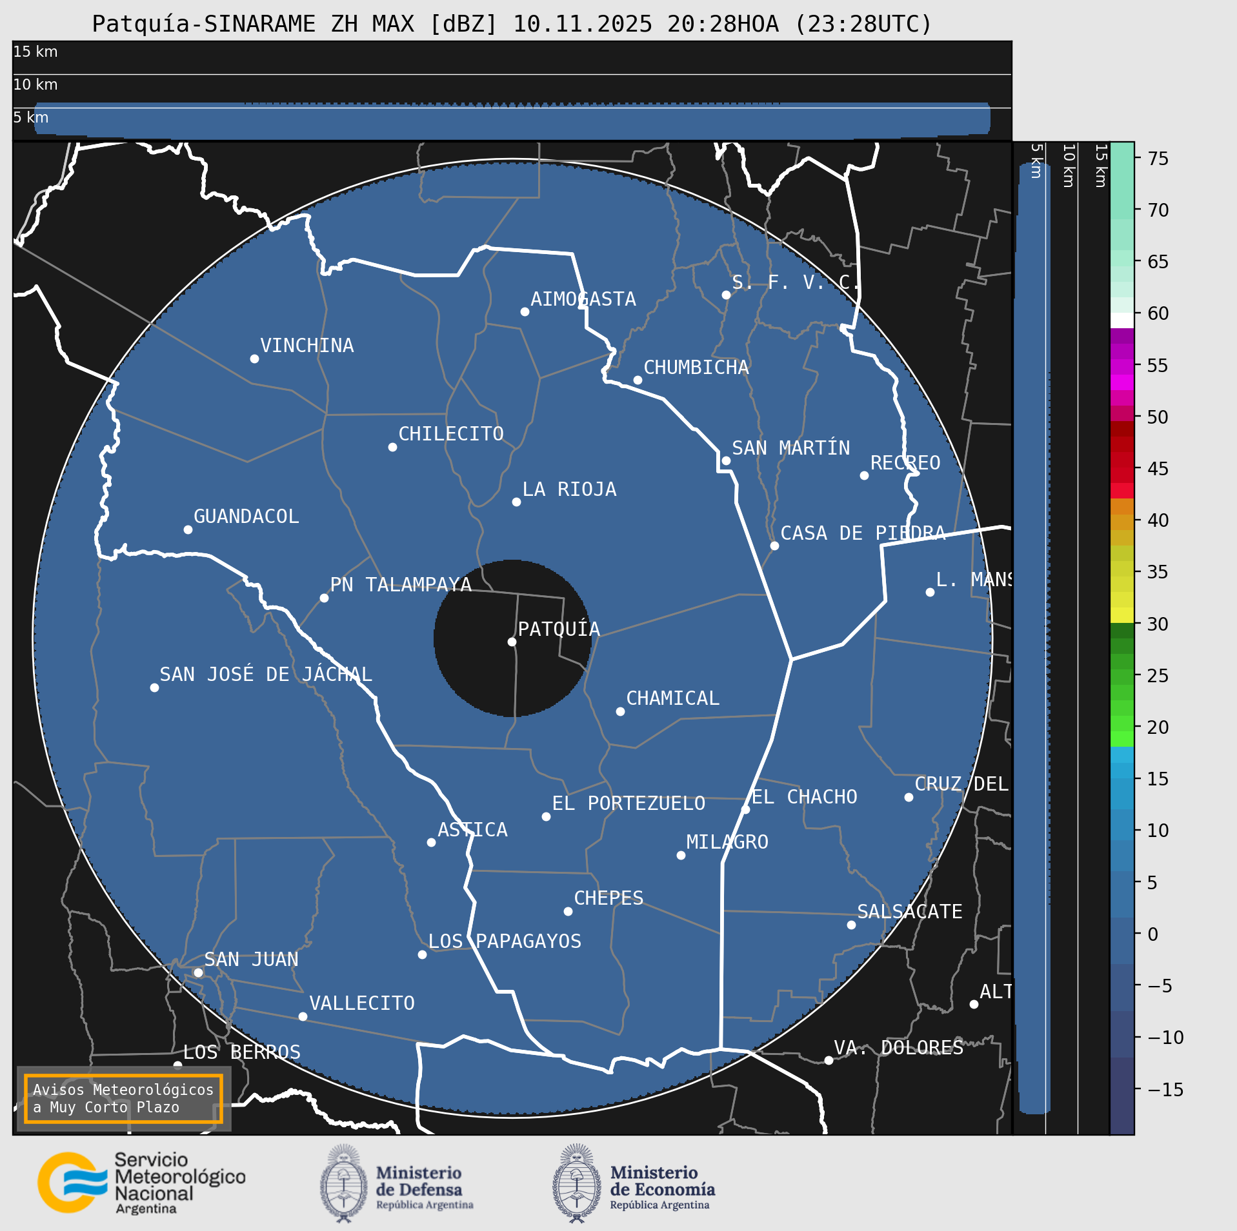Select the EL CHACHO label

(x=805, y=797)
